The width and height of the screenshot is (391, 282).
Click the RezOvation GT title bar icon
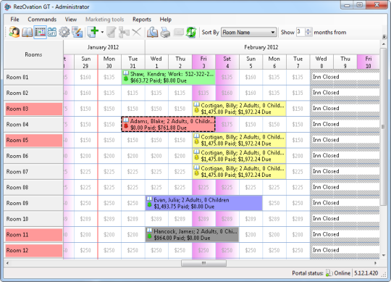8,7
